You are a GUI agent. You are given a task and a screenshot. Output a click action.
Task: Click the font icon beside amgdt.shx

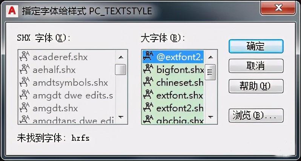coord(25,108)
